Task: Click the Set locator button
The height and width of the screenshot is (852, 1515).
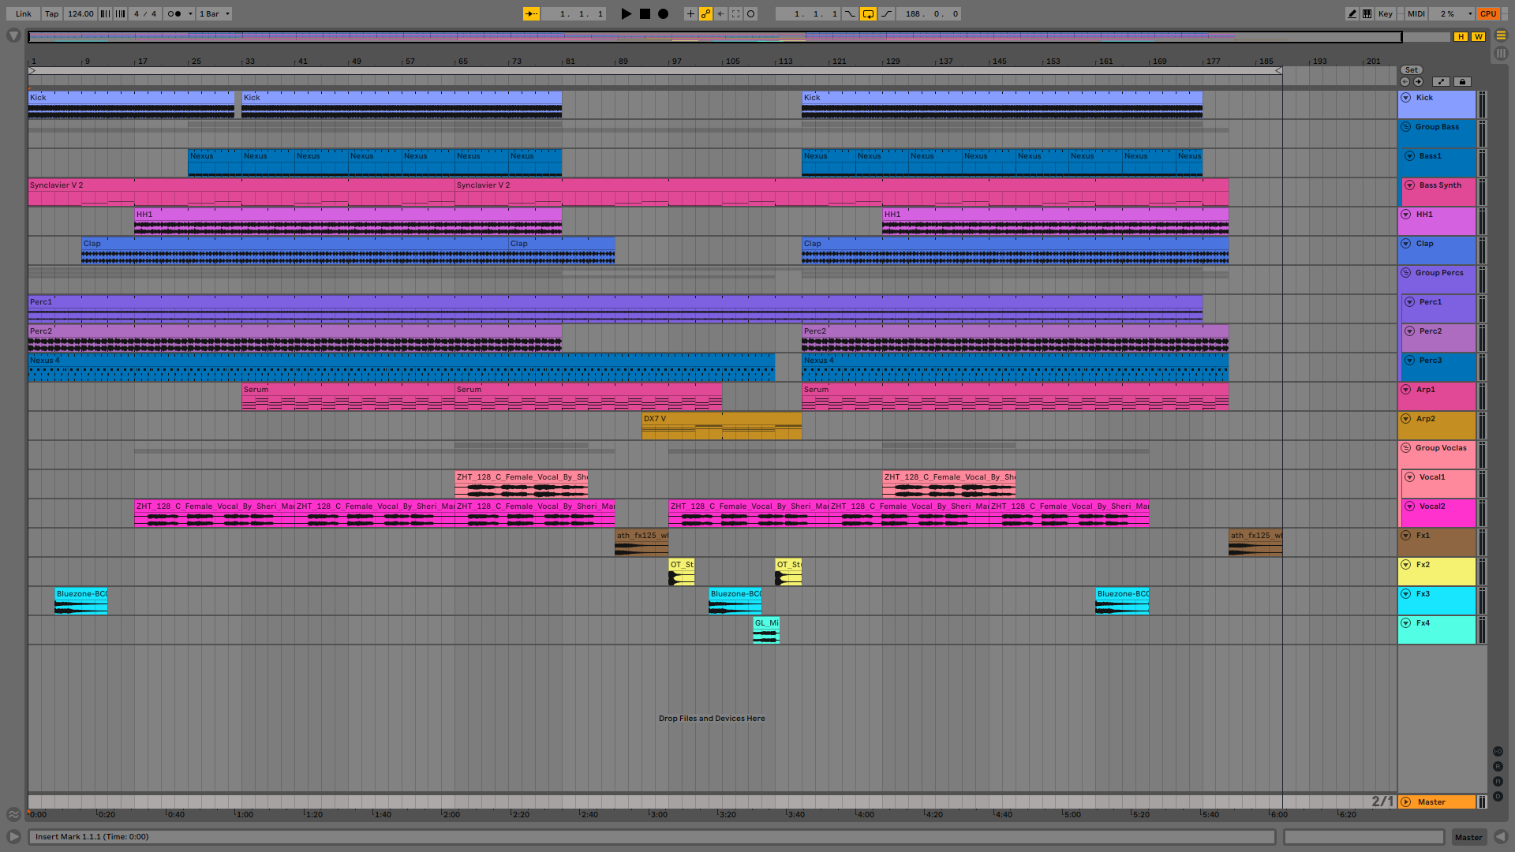Action: [x=1411, y=70]
